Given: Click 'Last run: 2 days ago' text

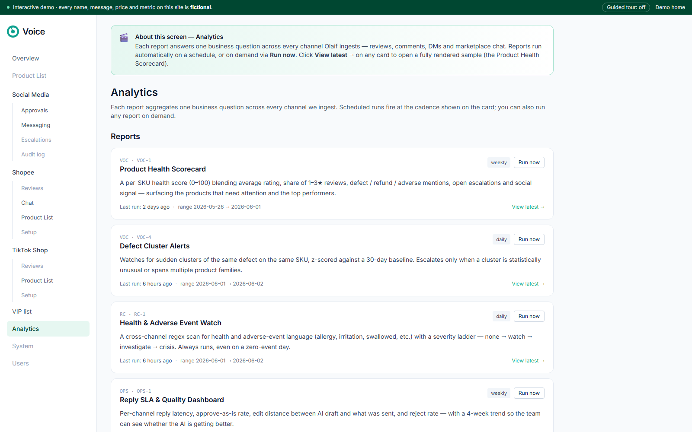Looking at the screenshot, I should pos(144,207).
